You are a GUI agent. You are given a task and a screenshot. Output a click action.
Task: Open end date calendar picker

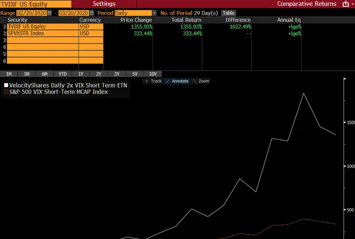[91, 13]
